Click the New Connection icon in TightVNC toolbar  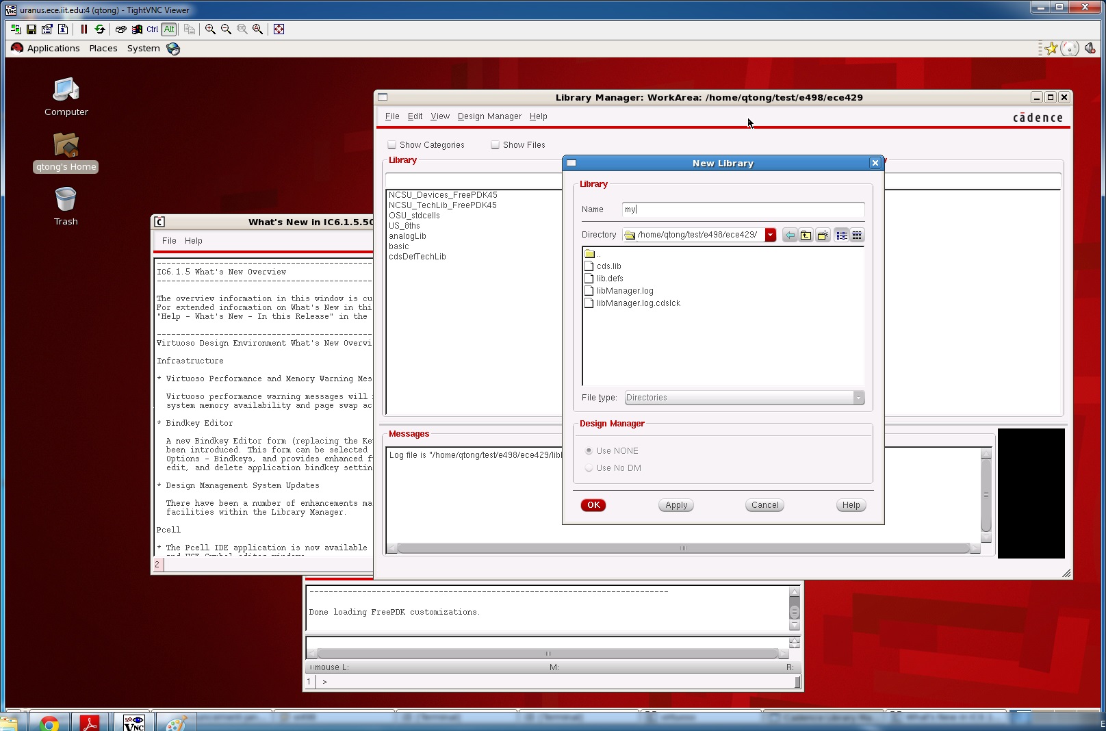(x=16, y=29)
